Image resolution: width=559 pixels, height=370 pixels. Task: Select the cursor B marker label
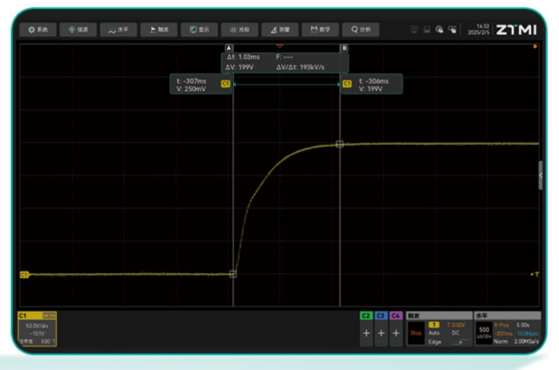point(345,48)
